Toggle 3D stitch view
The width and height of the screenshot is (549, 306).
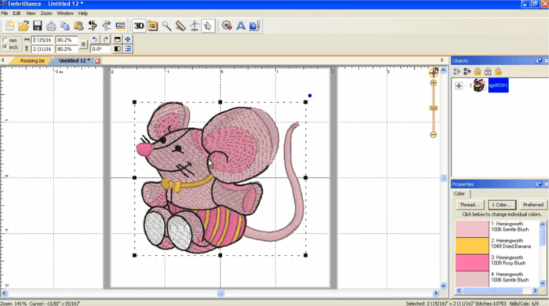point(139,26)
